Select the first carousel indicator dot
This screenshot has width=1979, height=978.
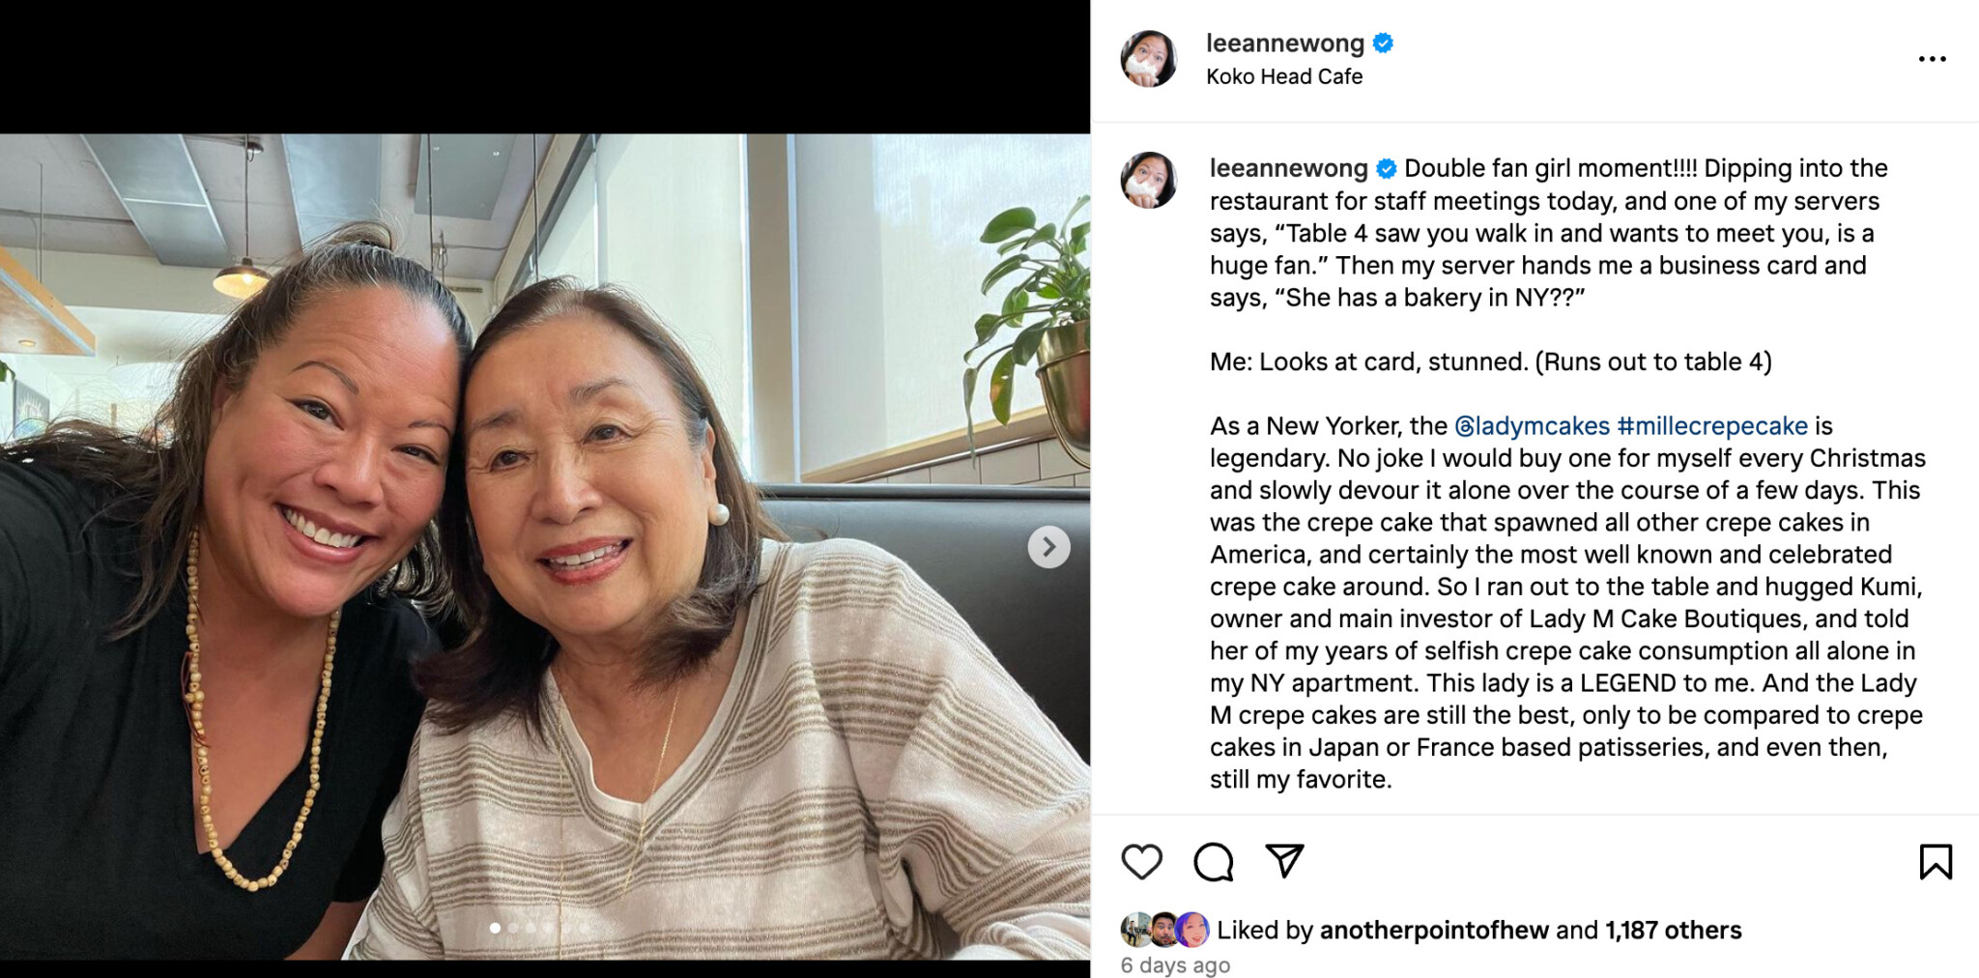click(495, 928)
